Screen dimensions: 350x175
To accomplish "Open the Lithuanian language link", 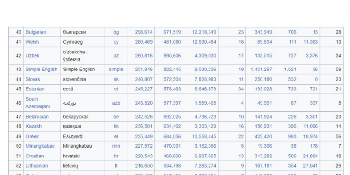I will (36, 166).
